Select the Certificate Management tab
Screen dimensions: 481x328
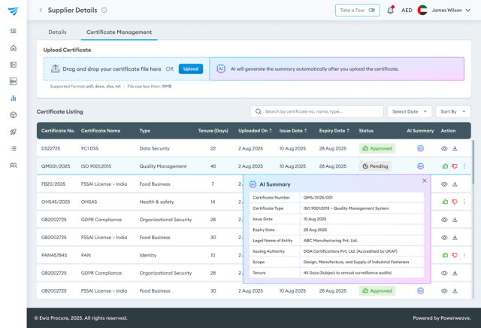point(119,32)
